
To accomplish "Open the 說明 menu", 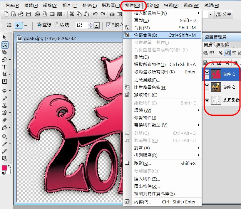I will coord(212,6).
